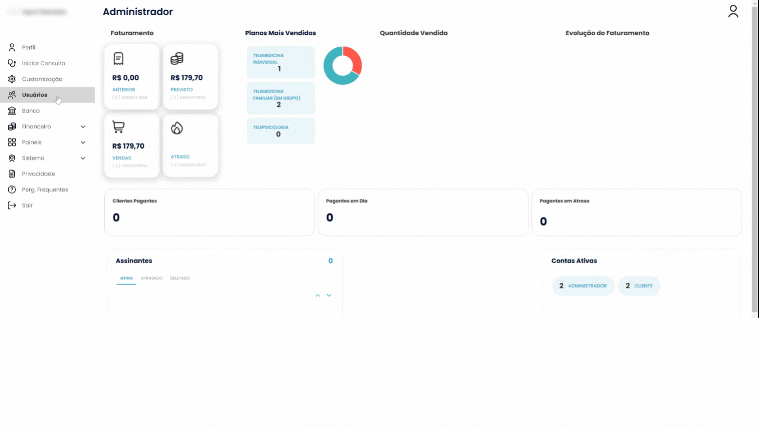The image size is (759, 427).
Task: Expand the Paineis submenu chevron
Action: coord(83,143)
